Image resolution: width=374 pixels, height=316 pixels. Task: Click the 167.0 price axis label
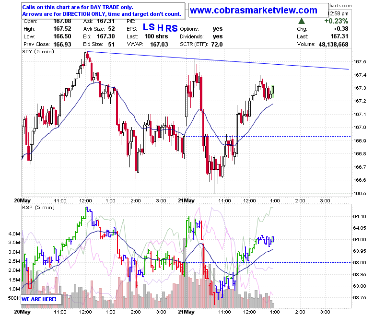pos(360,128)
